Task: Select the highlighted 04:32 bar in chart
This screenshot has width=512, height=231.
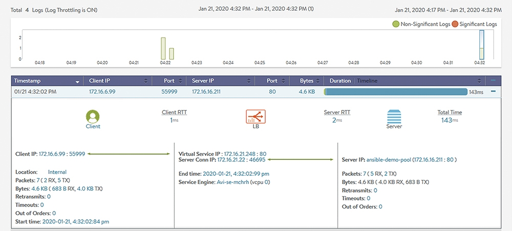Action: point(481,44)
